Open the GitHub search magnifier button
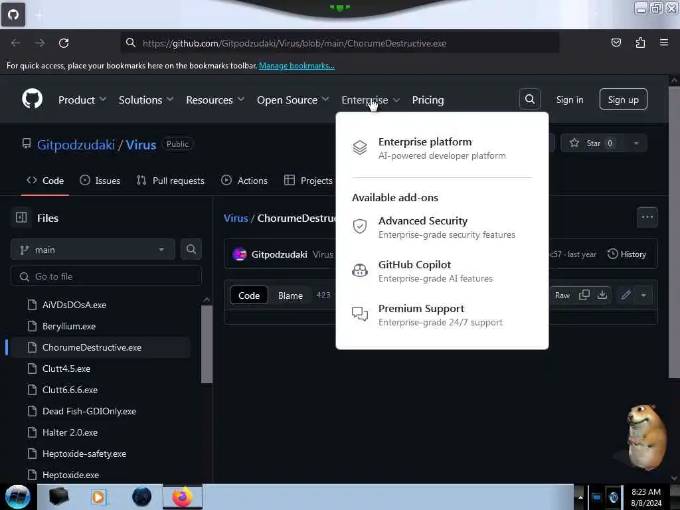The width and height of the screenshot is (680, 510). 529,100
